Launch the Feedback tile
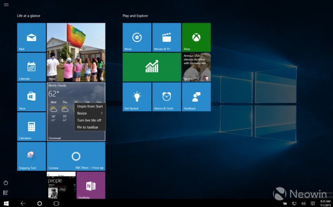Image resolution: width=333 pixels, height=207 pixels. (x=196, y=97)
